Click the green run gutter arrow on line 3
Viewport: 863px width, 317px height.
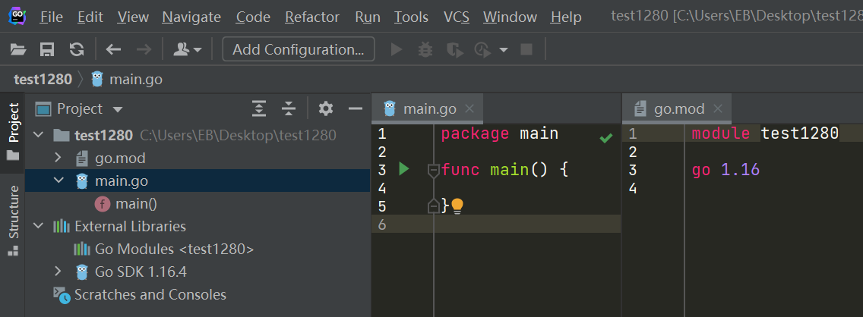(x=404, y=169)
